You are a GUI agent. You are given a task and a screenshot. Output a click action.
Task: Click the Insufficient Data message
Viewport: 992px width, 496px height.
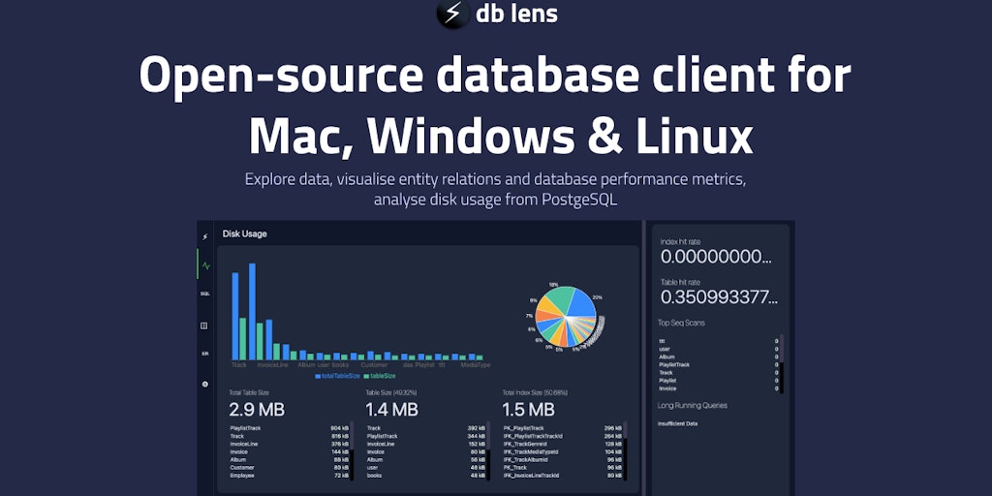(x=677, y=424)
